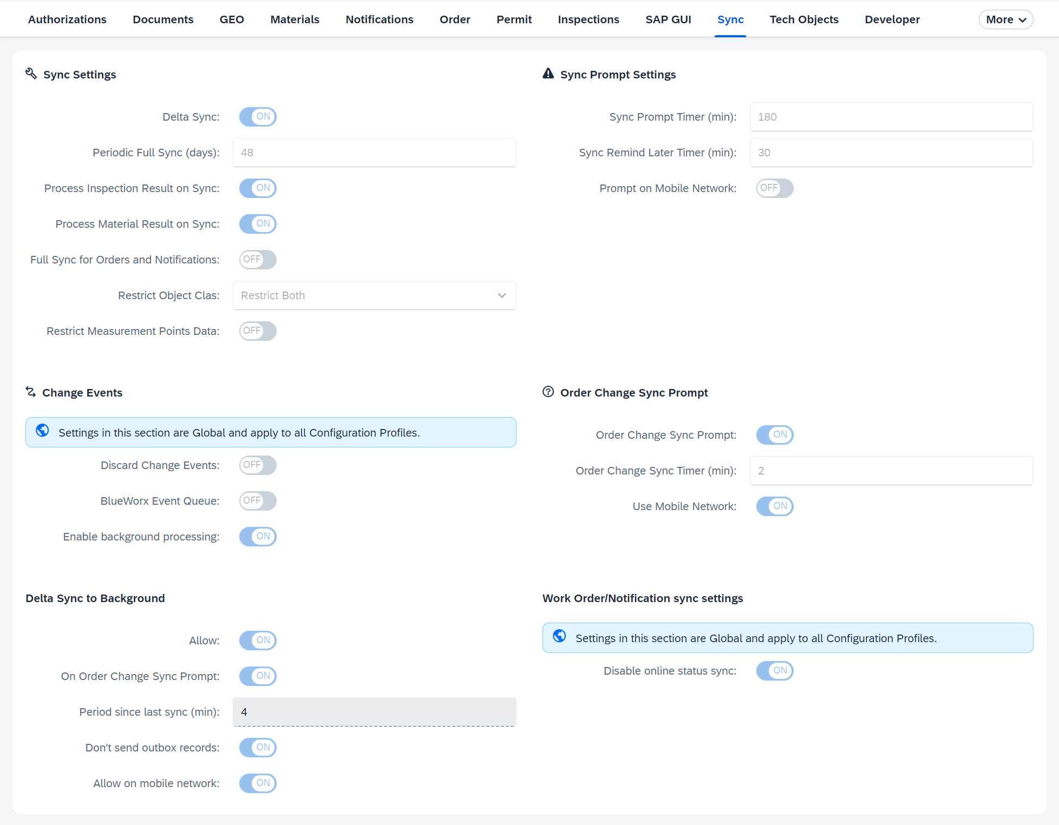Image resolution: width=1059 pixels, height=825 pixels.
Task: Click the Period since last sync field
Action: 374,712
